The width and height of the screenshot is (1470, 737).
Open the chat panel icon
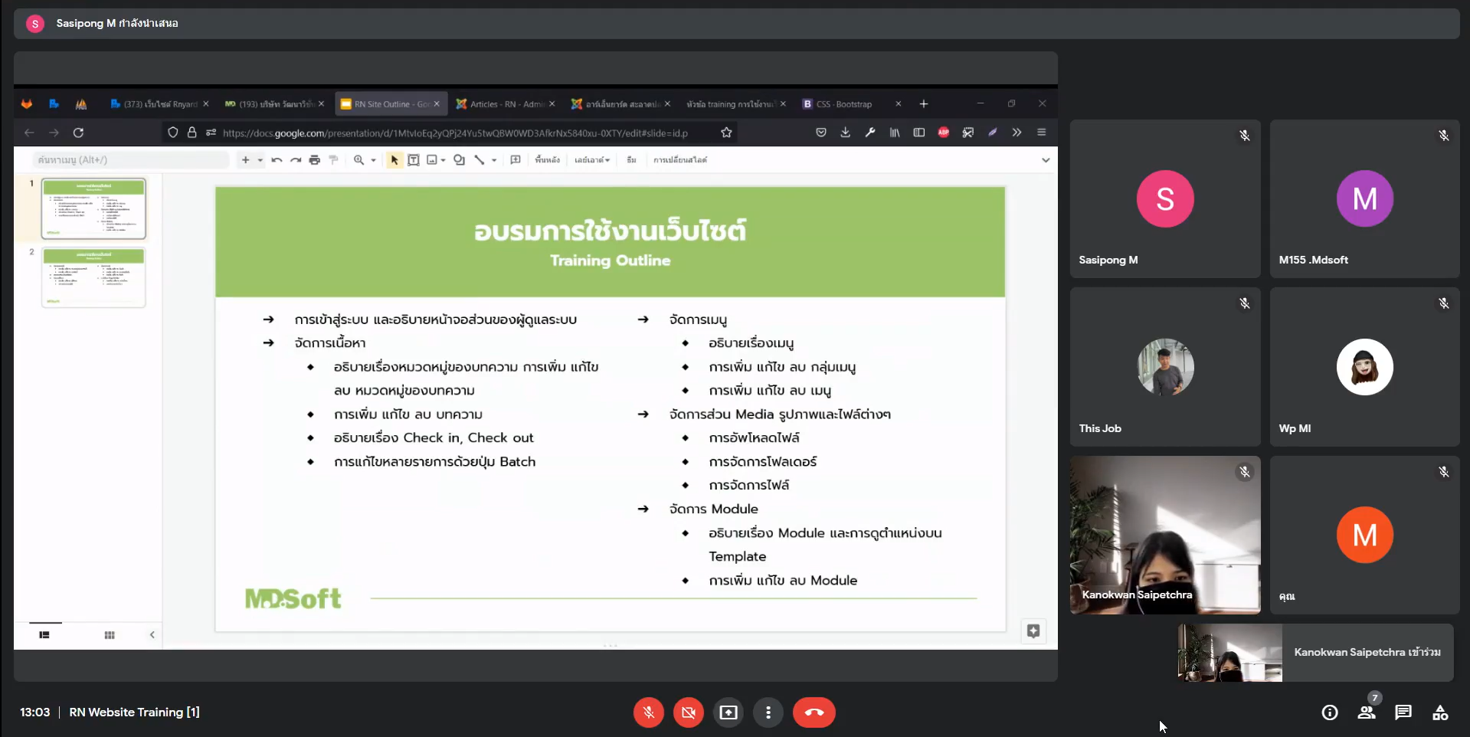coord(1403,712)
